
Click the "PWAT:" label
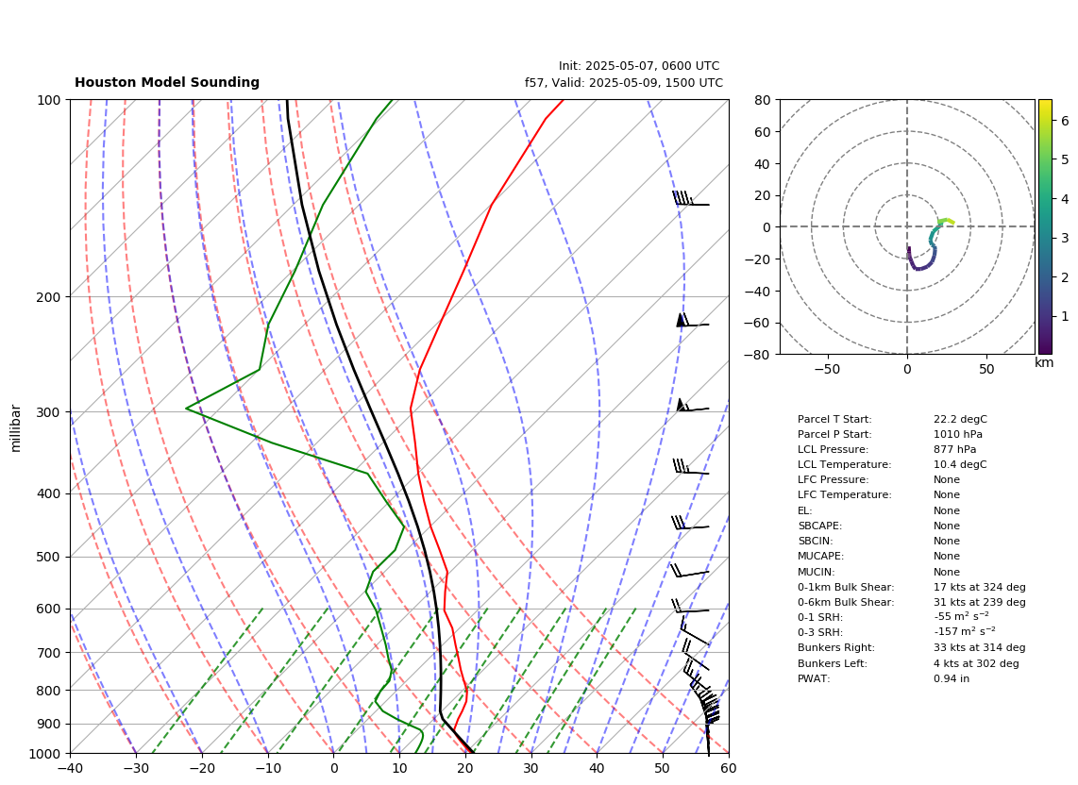(814, 678)
